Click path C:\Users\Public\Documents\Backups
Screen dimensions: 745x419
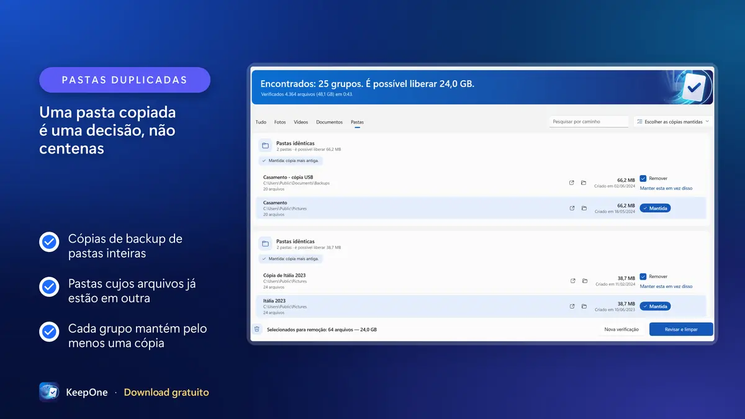tap(296, 183)
